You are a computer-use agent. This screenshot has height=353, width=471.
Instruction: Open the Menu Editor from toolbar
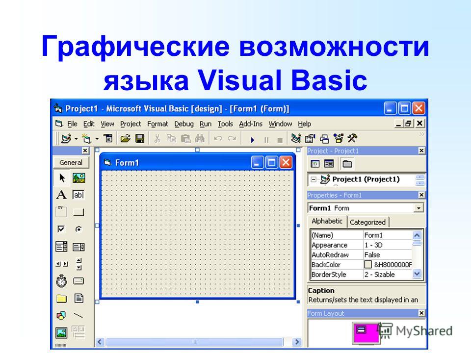pos(108,138)
